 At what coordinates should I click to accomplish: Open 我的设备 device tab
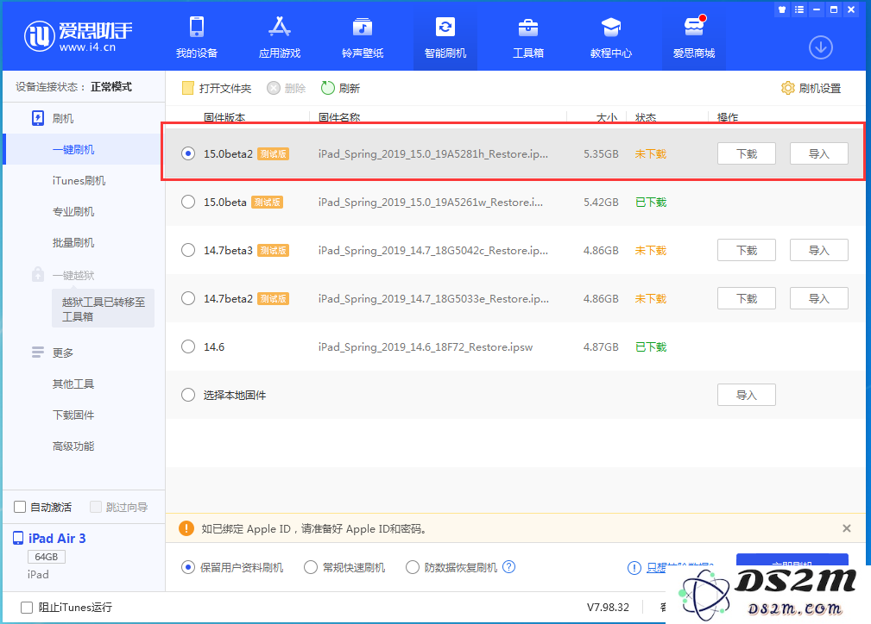(x=197, y=36)
